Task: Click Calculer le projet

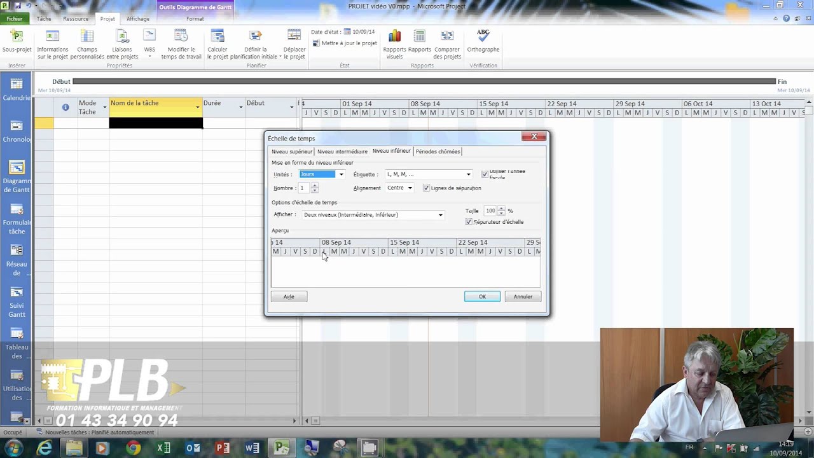Action: tap(217, 44)
